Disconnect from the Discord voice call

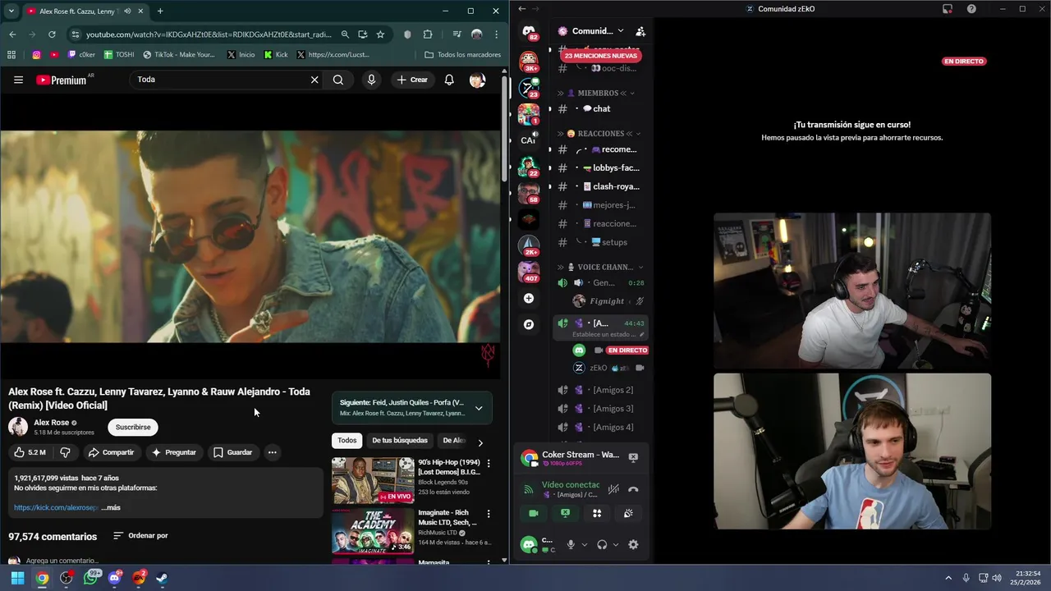click(x=633, y=489)
